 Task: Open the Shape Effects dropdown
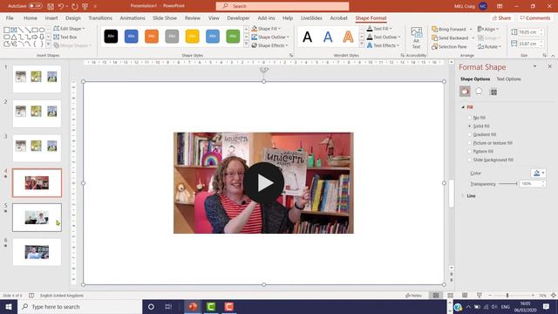tap(269, 45)
